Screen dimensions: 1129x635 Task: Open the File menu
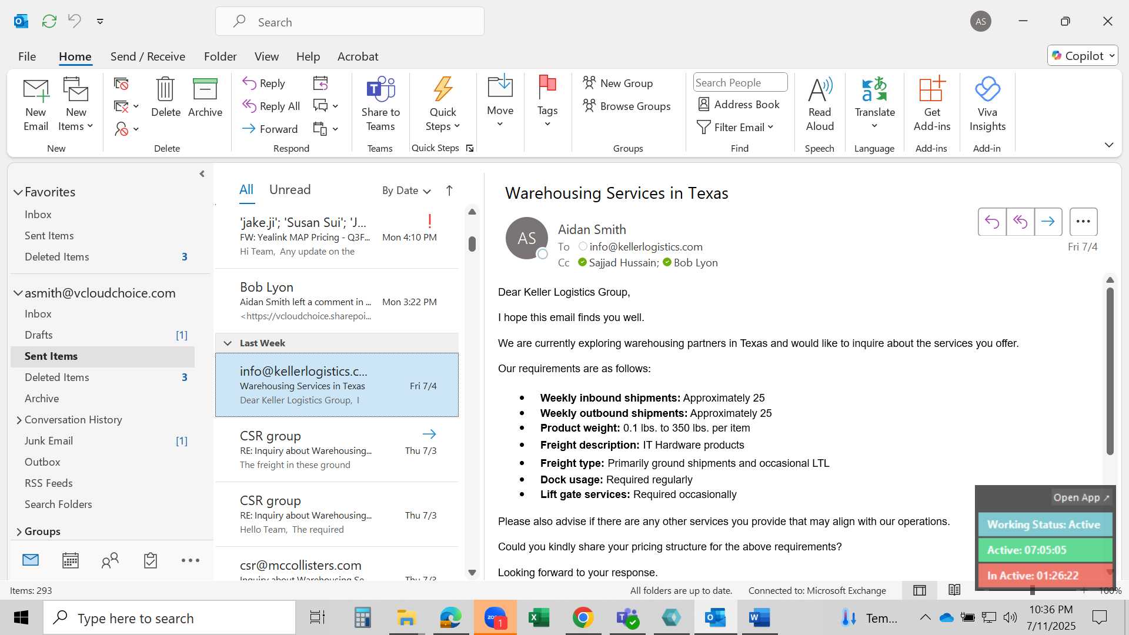click(x=27, y=56)
